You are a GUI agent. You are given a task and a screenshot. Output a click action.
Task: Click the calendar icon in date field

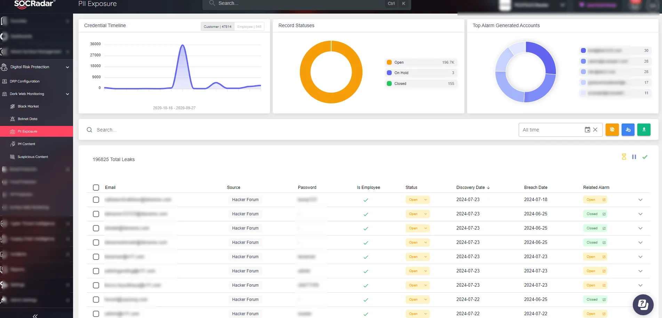[587, 130]
